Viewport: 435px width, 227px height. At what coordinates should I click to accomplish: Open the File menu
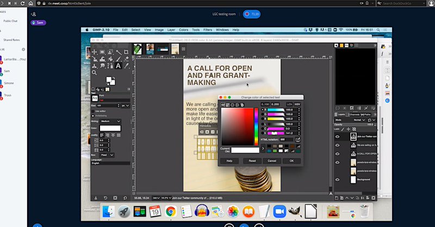115,30
